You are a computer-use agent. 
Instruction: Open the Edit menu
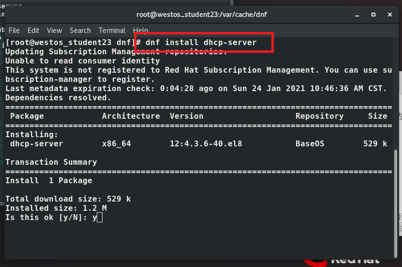tap(33, 31)
